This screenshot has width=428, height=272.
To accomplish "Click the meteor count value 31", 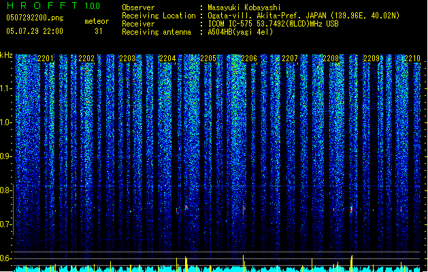I will pyautogui.click(x=99, y=31).
